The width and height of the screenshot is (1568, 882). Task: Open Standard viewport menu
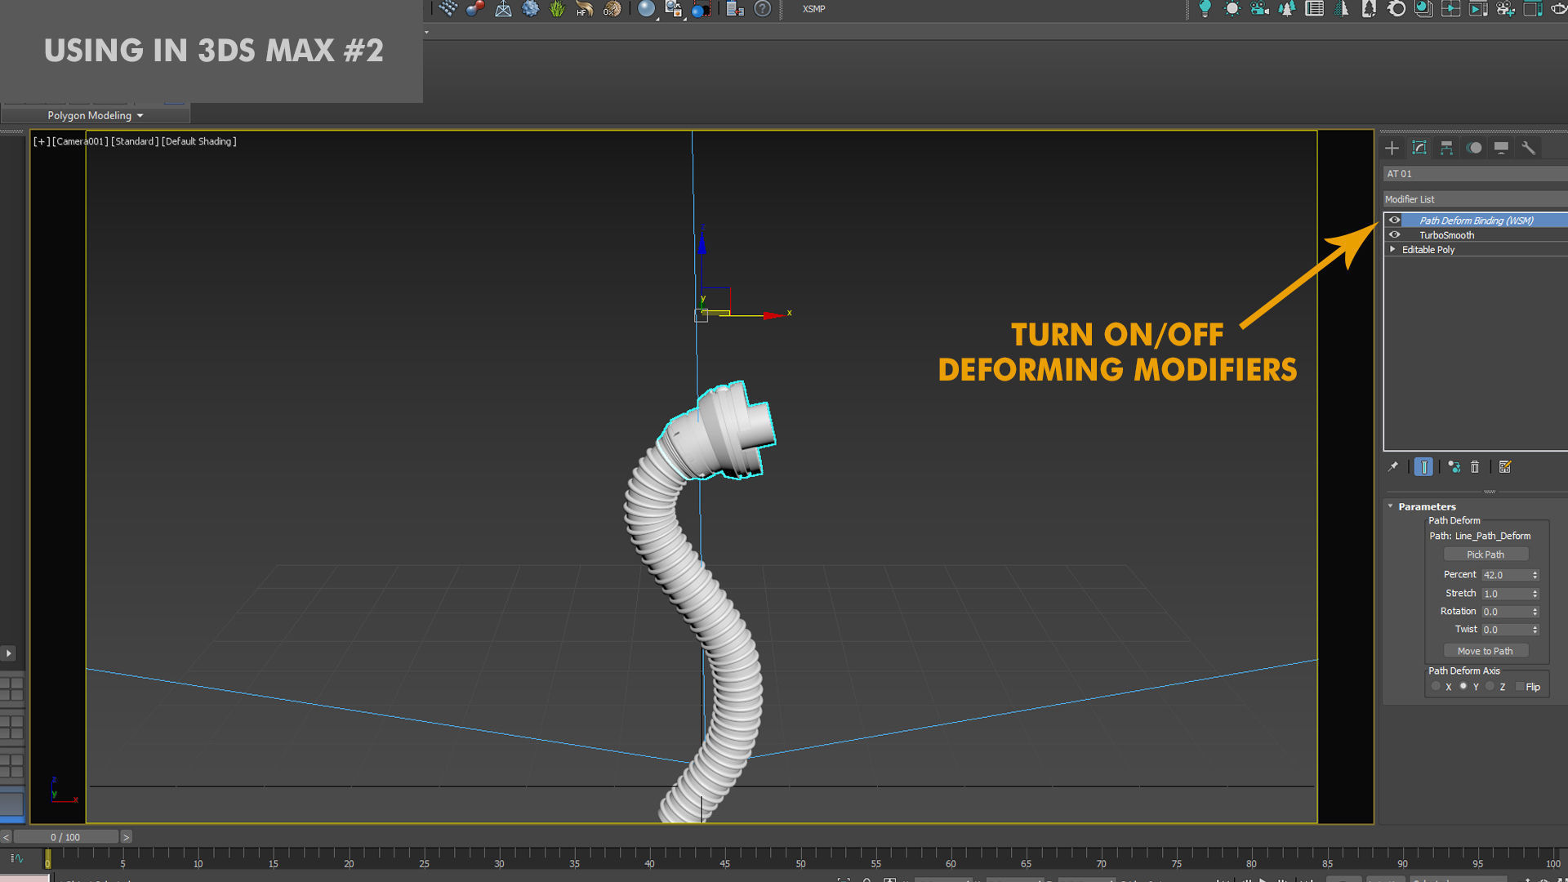(135, 141)
